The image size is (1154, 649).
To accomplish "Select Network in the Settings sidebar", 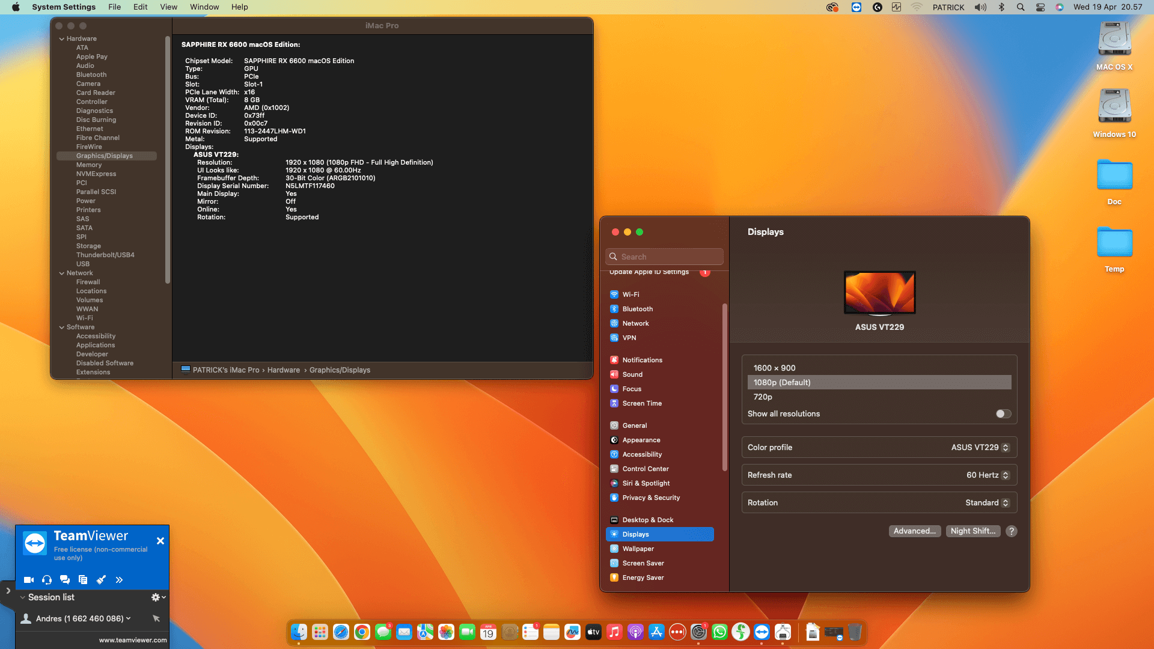I will 659,323.
